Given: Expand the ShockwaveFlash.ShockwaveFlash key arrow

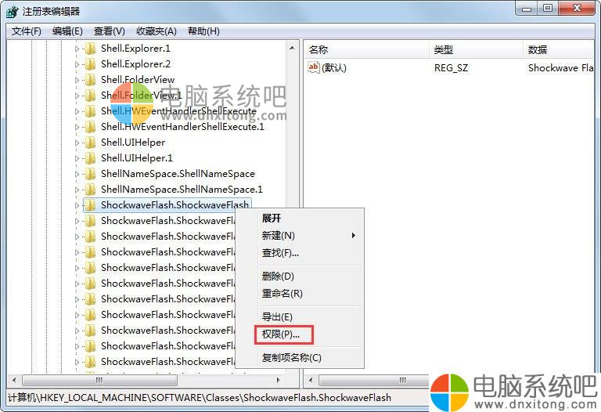Looking at the screenshot, I should 77,205.
